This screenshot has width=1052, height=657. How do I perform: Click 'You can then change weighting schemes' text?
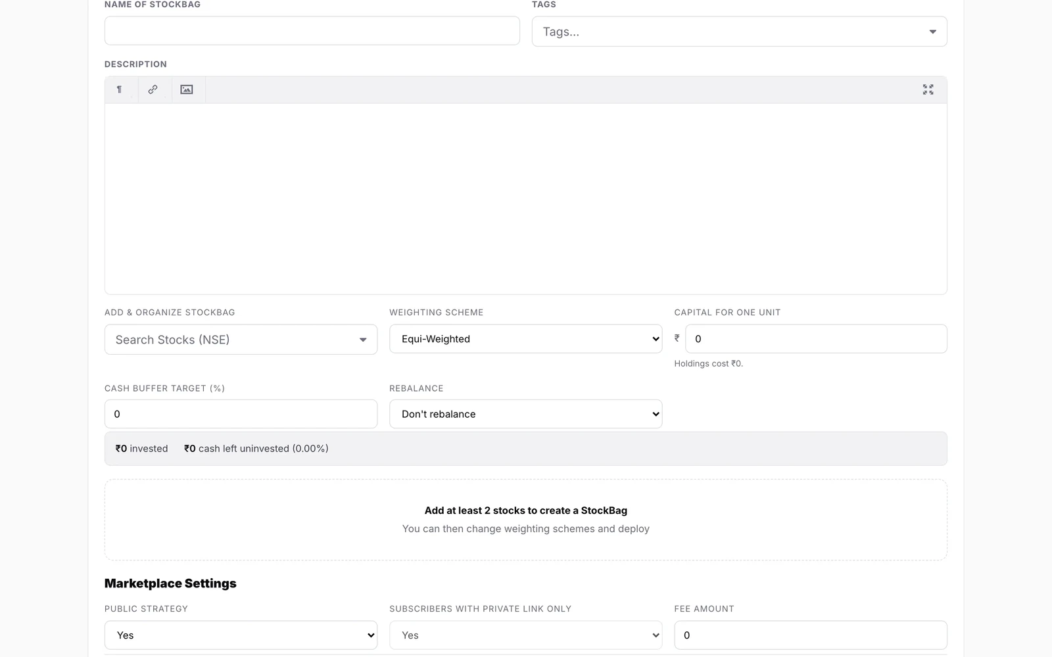click(x=526, y=529)
